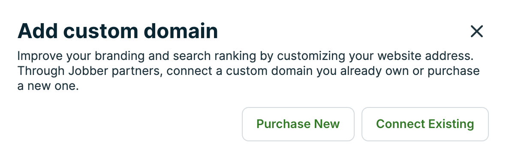506x161 pixels.
Task: Click the word domain in the title
Action: [x=181, y=31]
